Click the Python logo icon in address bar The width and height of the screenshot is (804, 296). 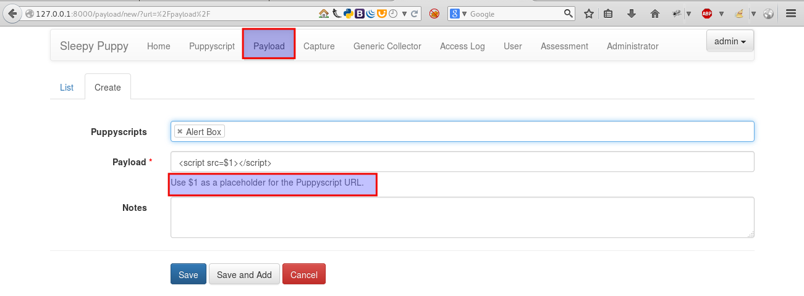pyautogui.click(x=347, y=13)
